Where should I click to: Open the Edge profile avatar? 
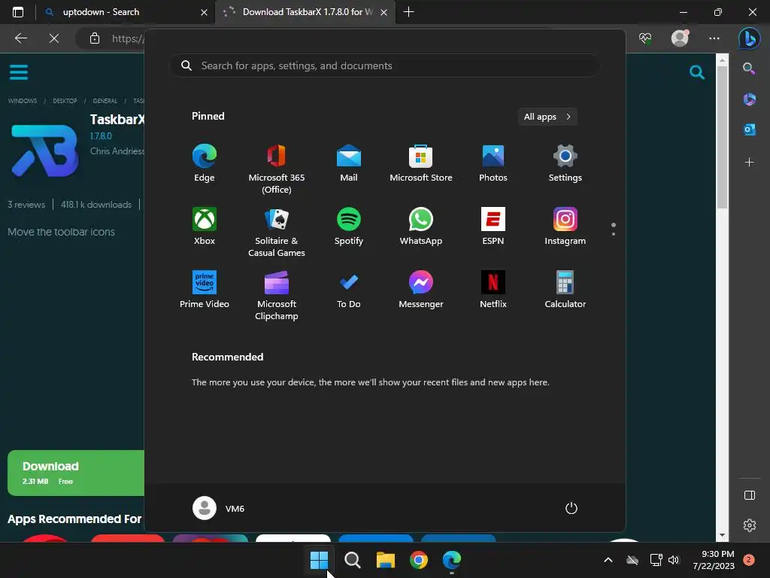tap(680, 38)
